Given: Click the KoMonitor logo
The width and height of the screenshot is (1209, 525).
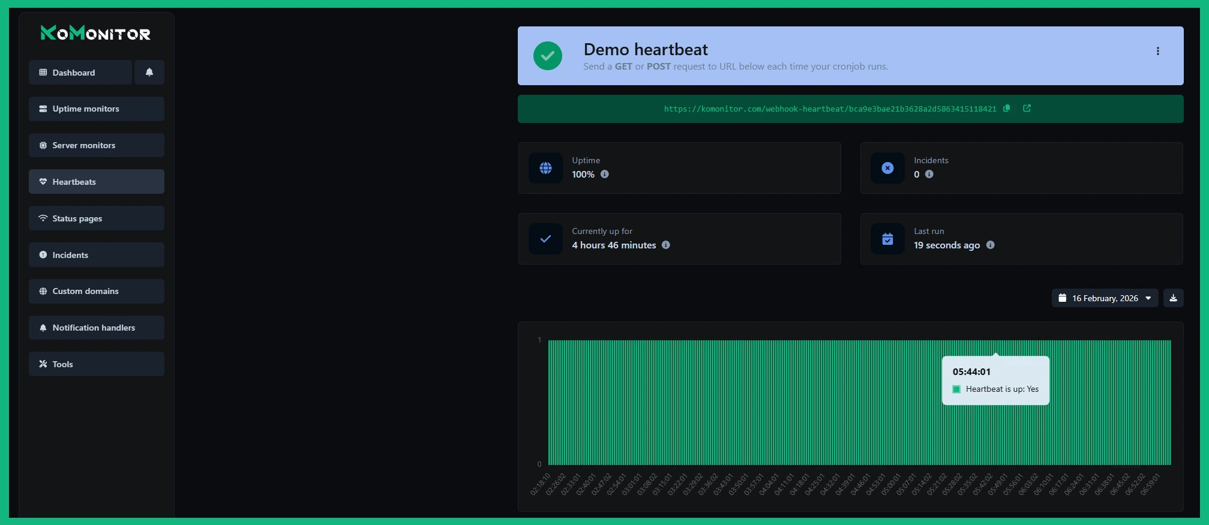Looking at the screenshot, I should click(95, 32).
